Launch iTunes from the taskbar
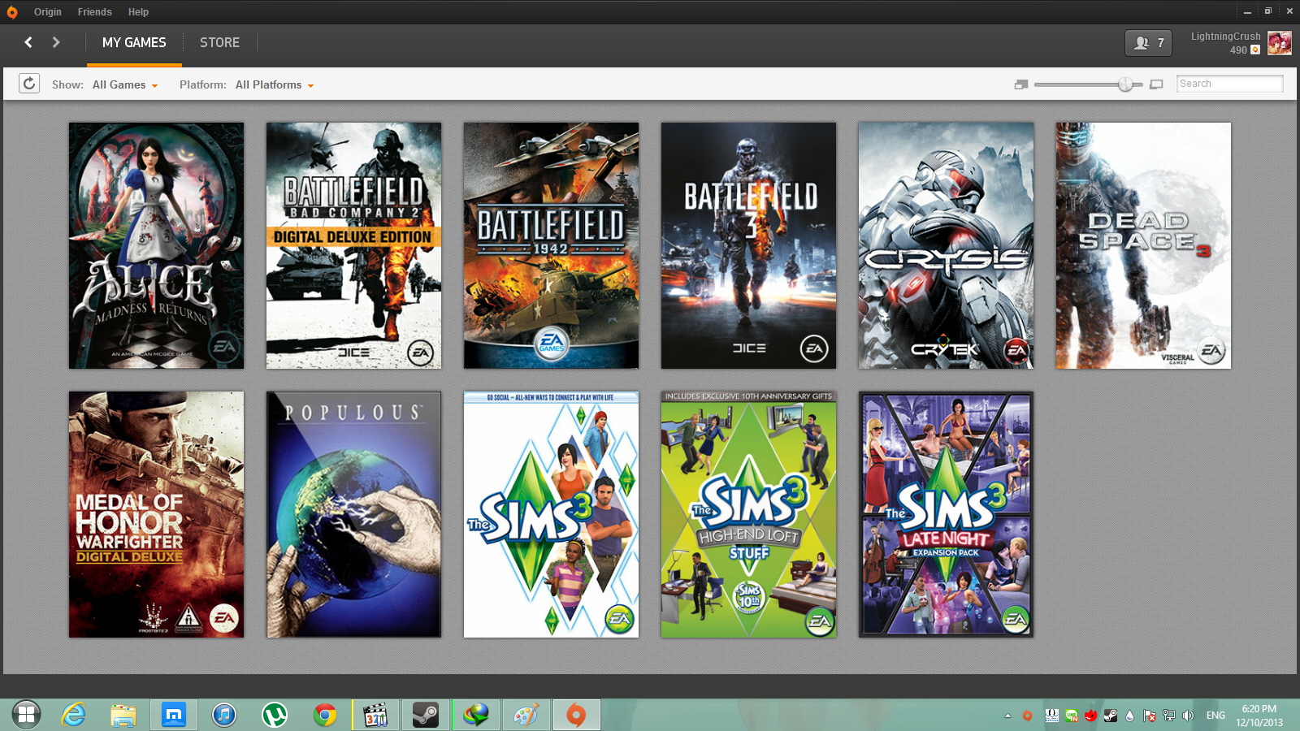Screen dimensions: 1300x731 pyautogui.click(x=224, y=715)
